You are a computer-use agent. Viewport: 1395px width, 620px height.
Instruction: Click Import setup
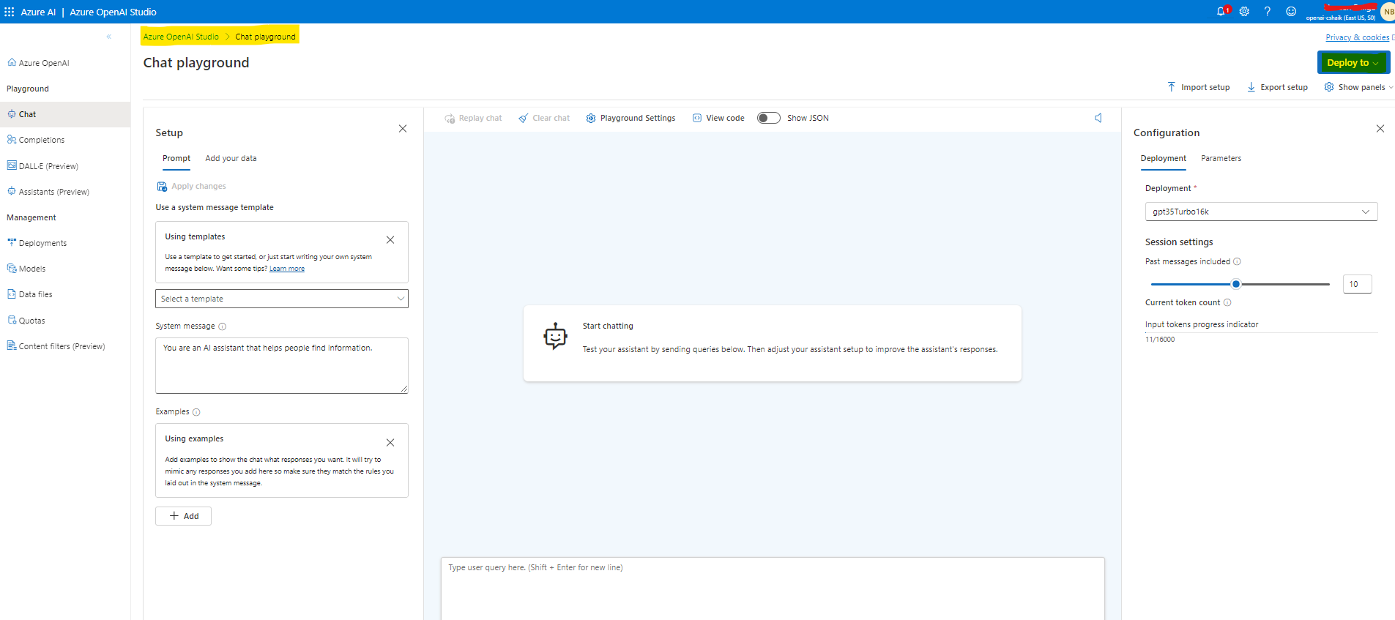click(x=1198, y=87)
